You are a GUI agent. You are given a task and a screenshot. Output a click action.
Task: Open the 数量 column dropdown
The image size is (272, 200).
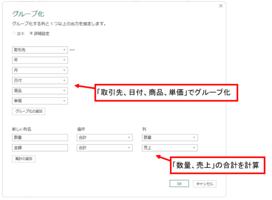(170, 137)
